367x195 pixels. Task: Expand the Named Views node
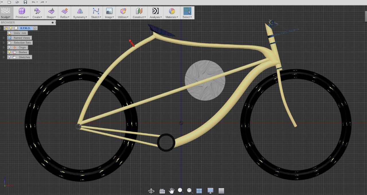[4, 38]
